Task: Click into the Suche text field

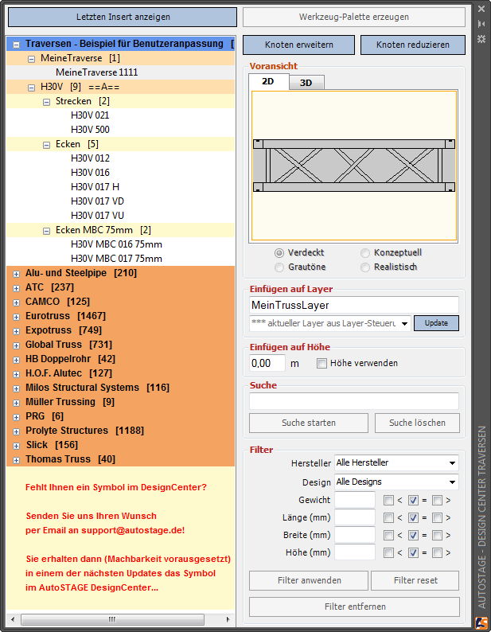Action: click(354, 400)
